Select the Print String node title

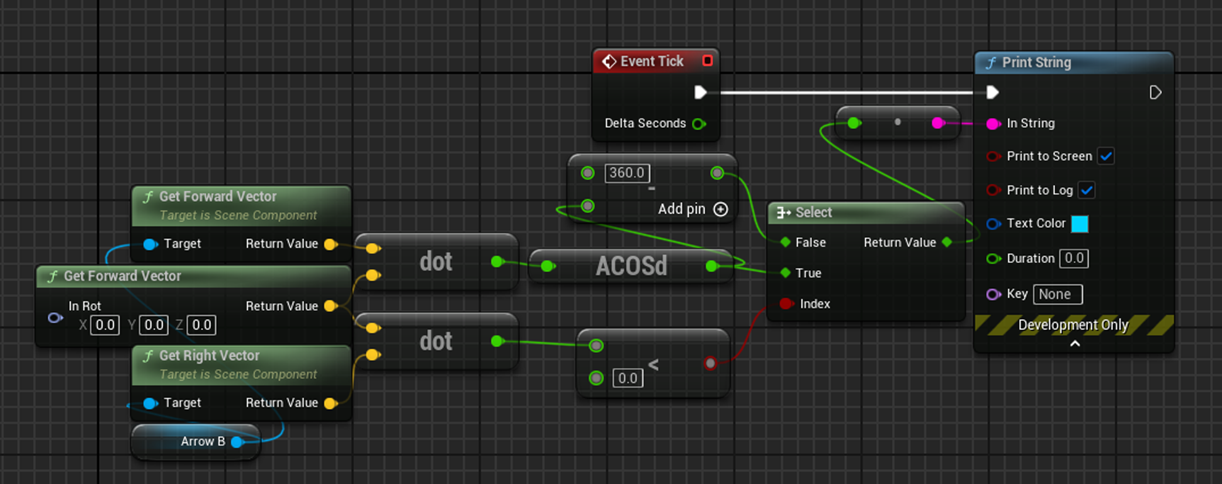coord(1036,62)
